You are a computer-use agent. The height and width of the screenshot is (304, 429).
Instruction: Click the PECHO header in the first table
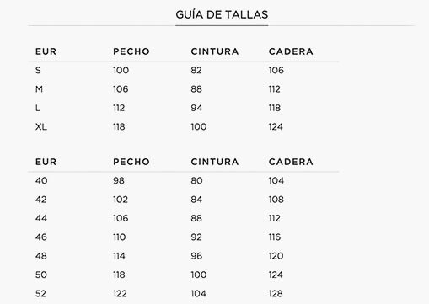(x=131, y=51)
